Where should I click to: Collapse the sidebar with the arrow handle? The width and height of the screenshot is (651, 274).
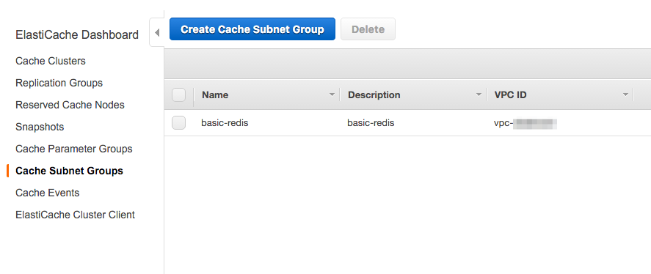pyautogui.click(x=157, y=32)
